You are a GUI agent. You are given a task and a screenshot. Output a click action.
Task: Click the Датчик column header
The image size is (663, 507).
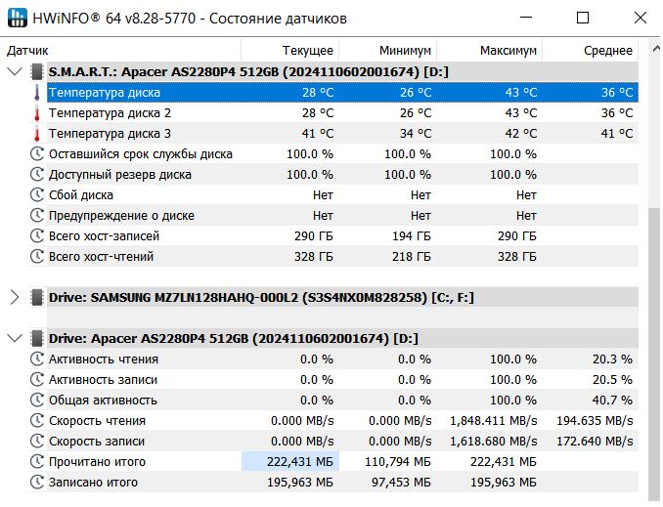[x=120, y=51]
